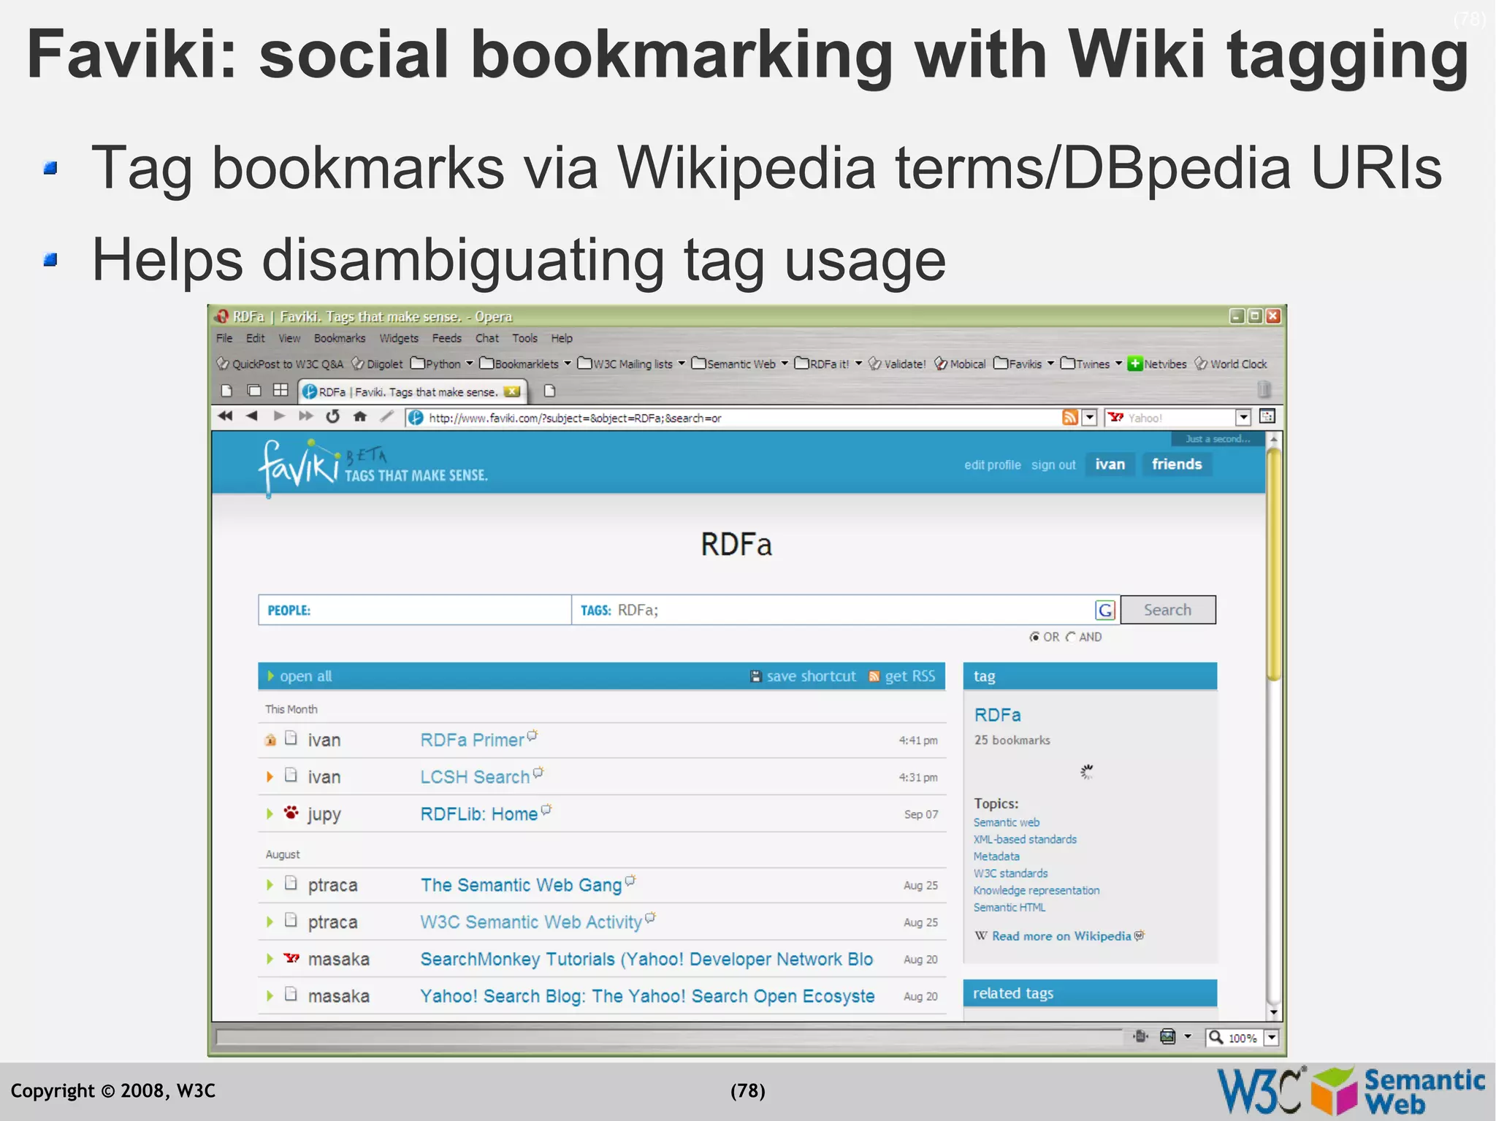Open the Widgets menu
Viewport: 1496px width, 1121px height.
[x=398, y=338]
